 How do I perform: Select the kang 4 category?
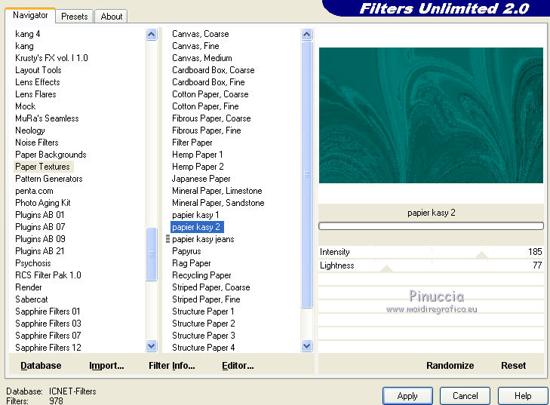click(28, 34)
